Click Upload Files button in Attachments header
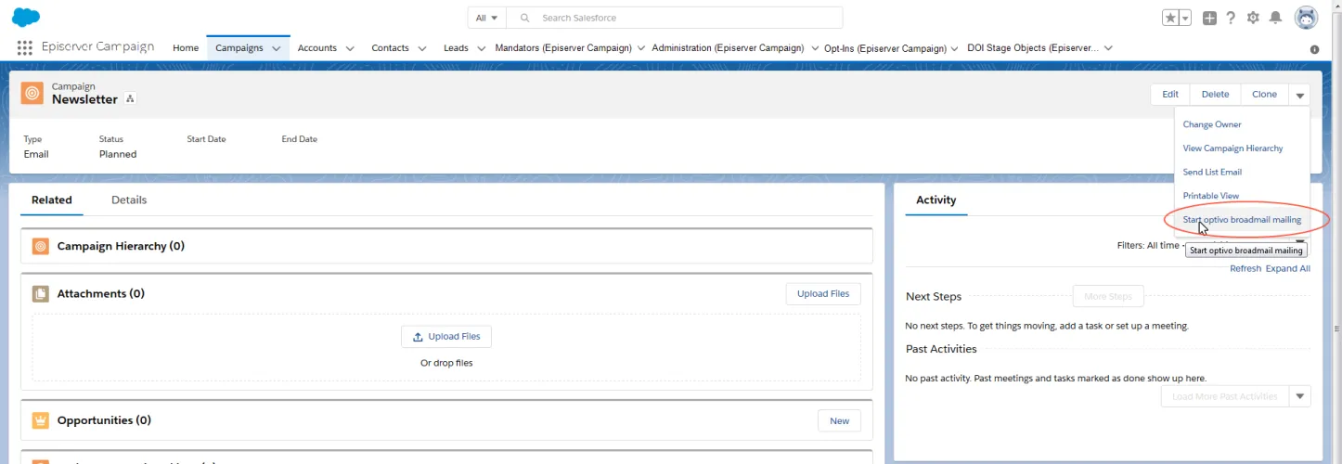Viewport: 1342px width, 464px height. (823, 293)
